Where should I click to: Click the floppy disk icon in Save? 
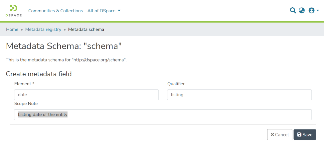click(x=299, y=135)
